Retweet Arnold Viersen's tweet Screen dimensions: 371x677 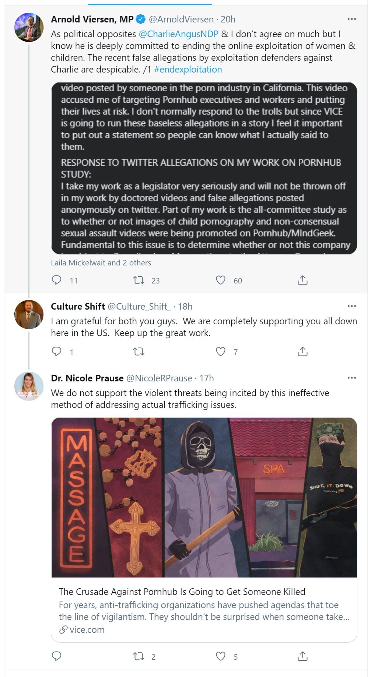(139, 280)
